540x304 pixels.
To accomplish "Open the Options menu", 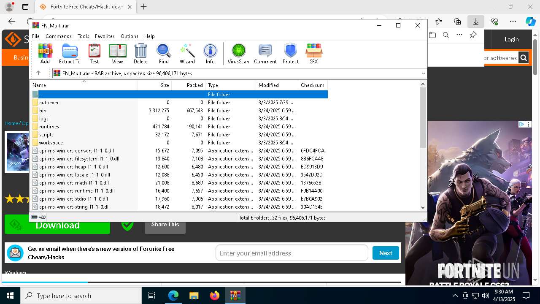I will tap(130, 36).
